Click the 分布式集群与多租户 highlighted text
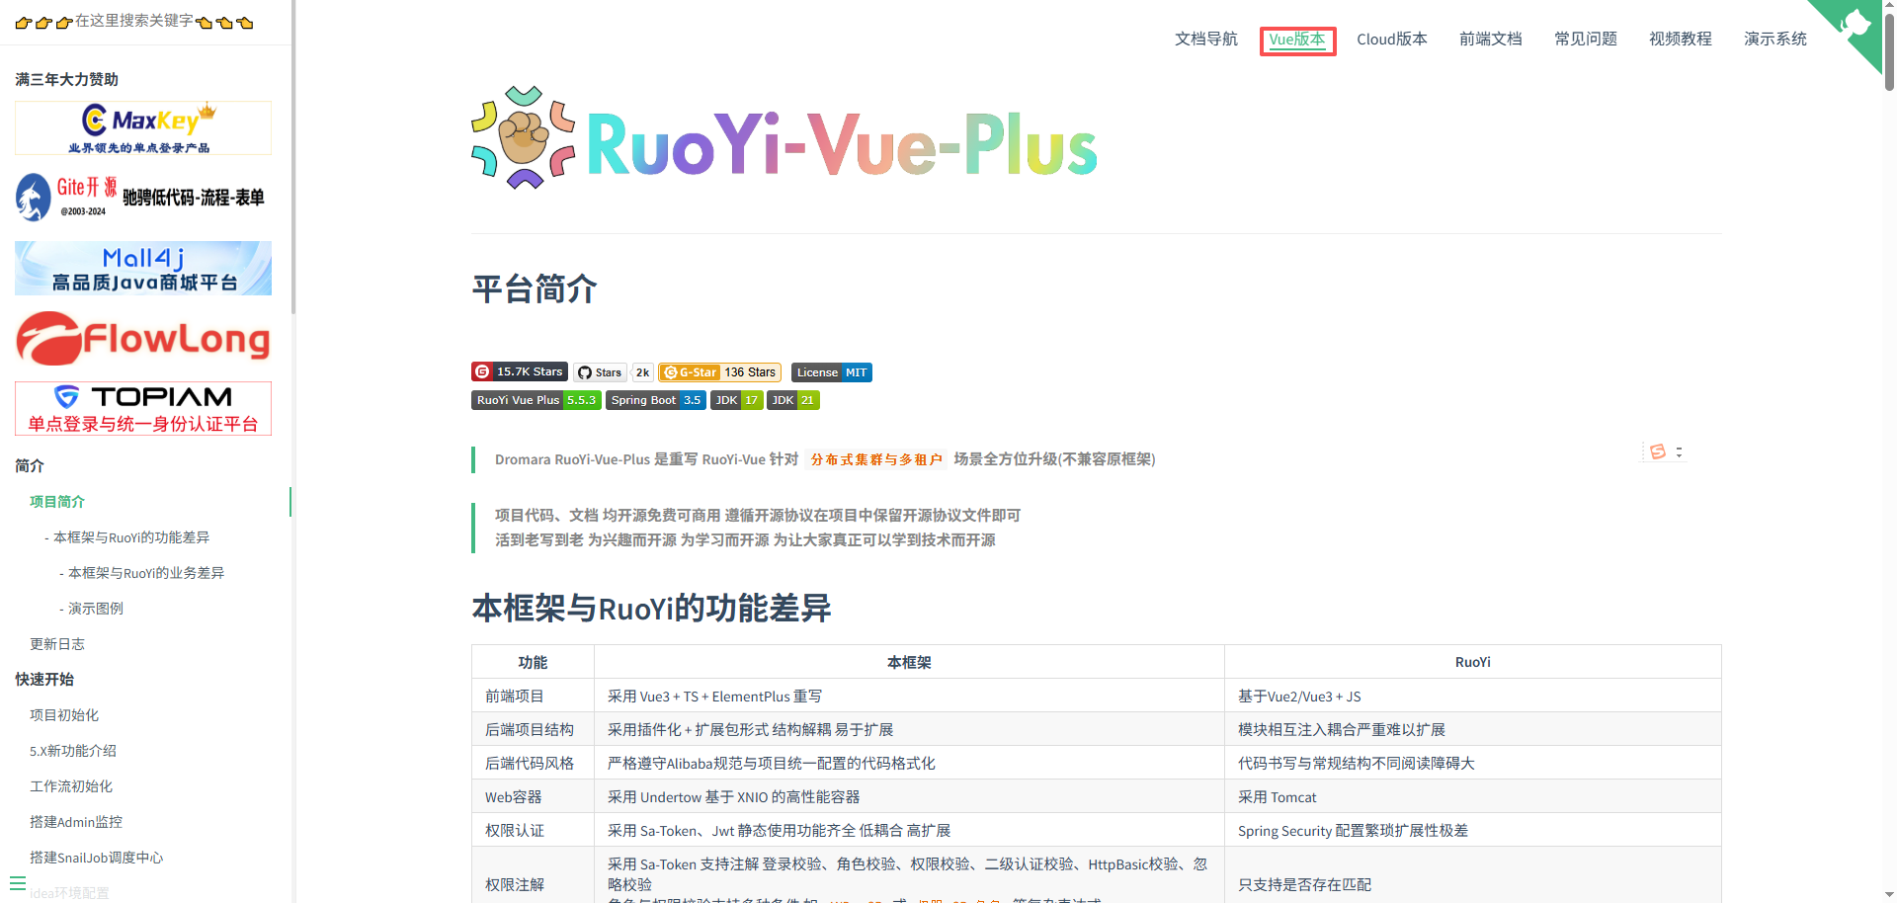 pos(876,459)
